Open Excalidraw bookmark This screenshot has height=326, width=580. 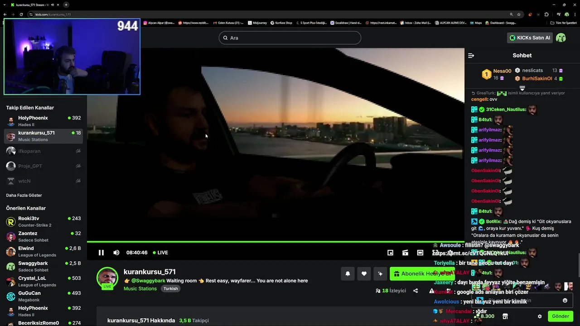coord(345,23)
